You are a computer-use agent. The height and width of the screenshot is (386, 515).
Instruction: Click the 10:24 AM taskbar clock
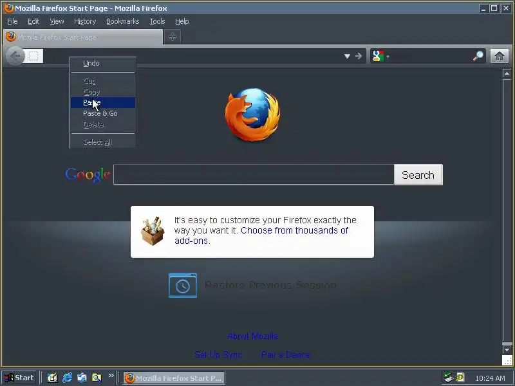click(x=490, y=378)
